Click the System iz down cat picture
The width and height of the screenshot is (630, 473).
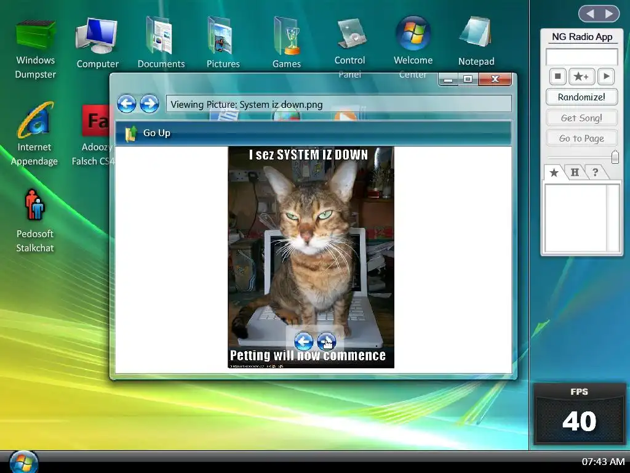pos(311,257)
